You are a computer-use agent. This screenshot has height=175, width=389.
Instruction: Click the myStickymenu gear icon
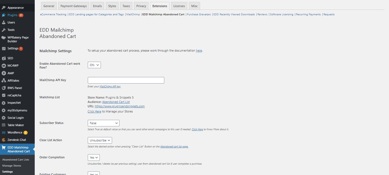[x=4, y=110]
